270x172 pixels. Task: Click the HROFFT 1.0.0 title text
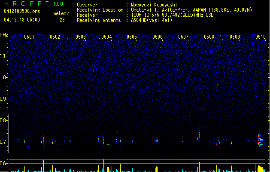33,3
